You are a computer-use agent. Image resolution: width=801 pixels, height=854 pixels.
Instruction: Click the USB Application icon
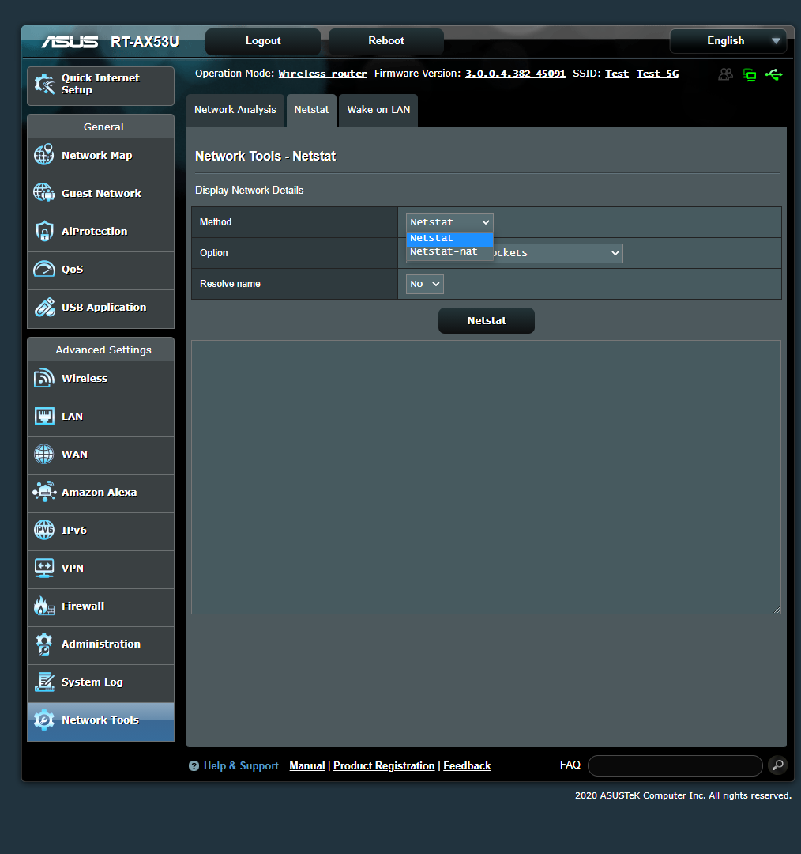pos(44,307)
